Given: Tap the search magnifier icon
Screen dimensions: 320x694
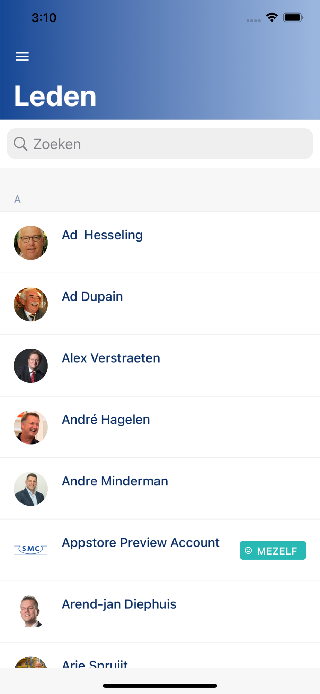Looking at the screenshot, I should tap(20, 144).
